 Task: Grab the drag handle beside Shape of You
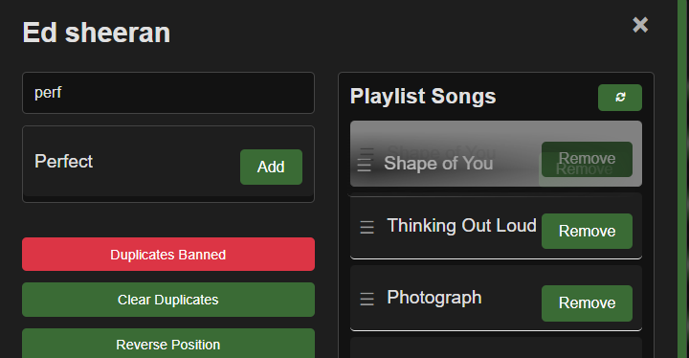coord(365,165)
